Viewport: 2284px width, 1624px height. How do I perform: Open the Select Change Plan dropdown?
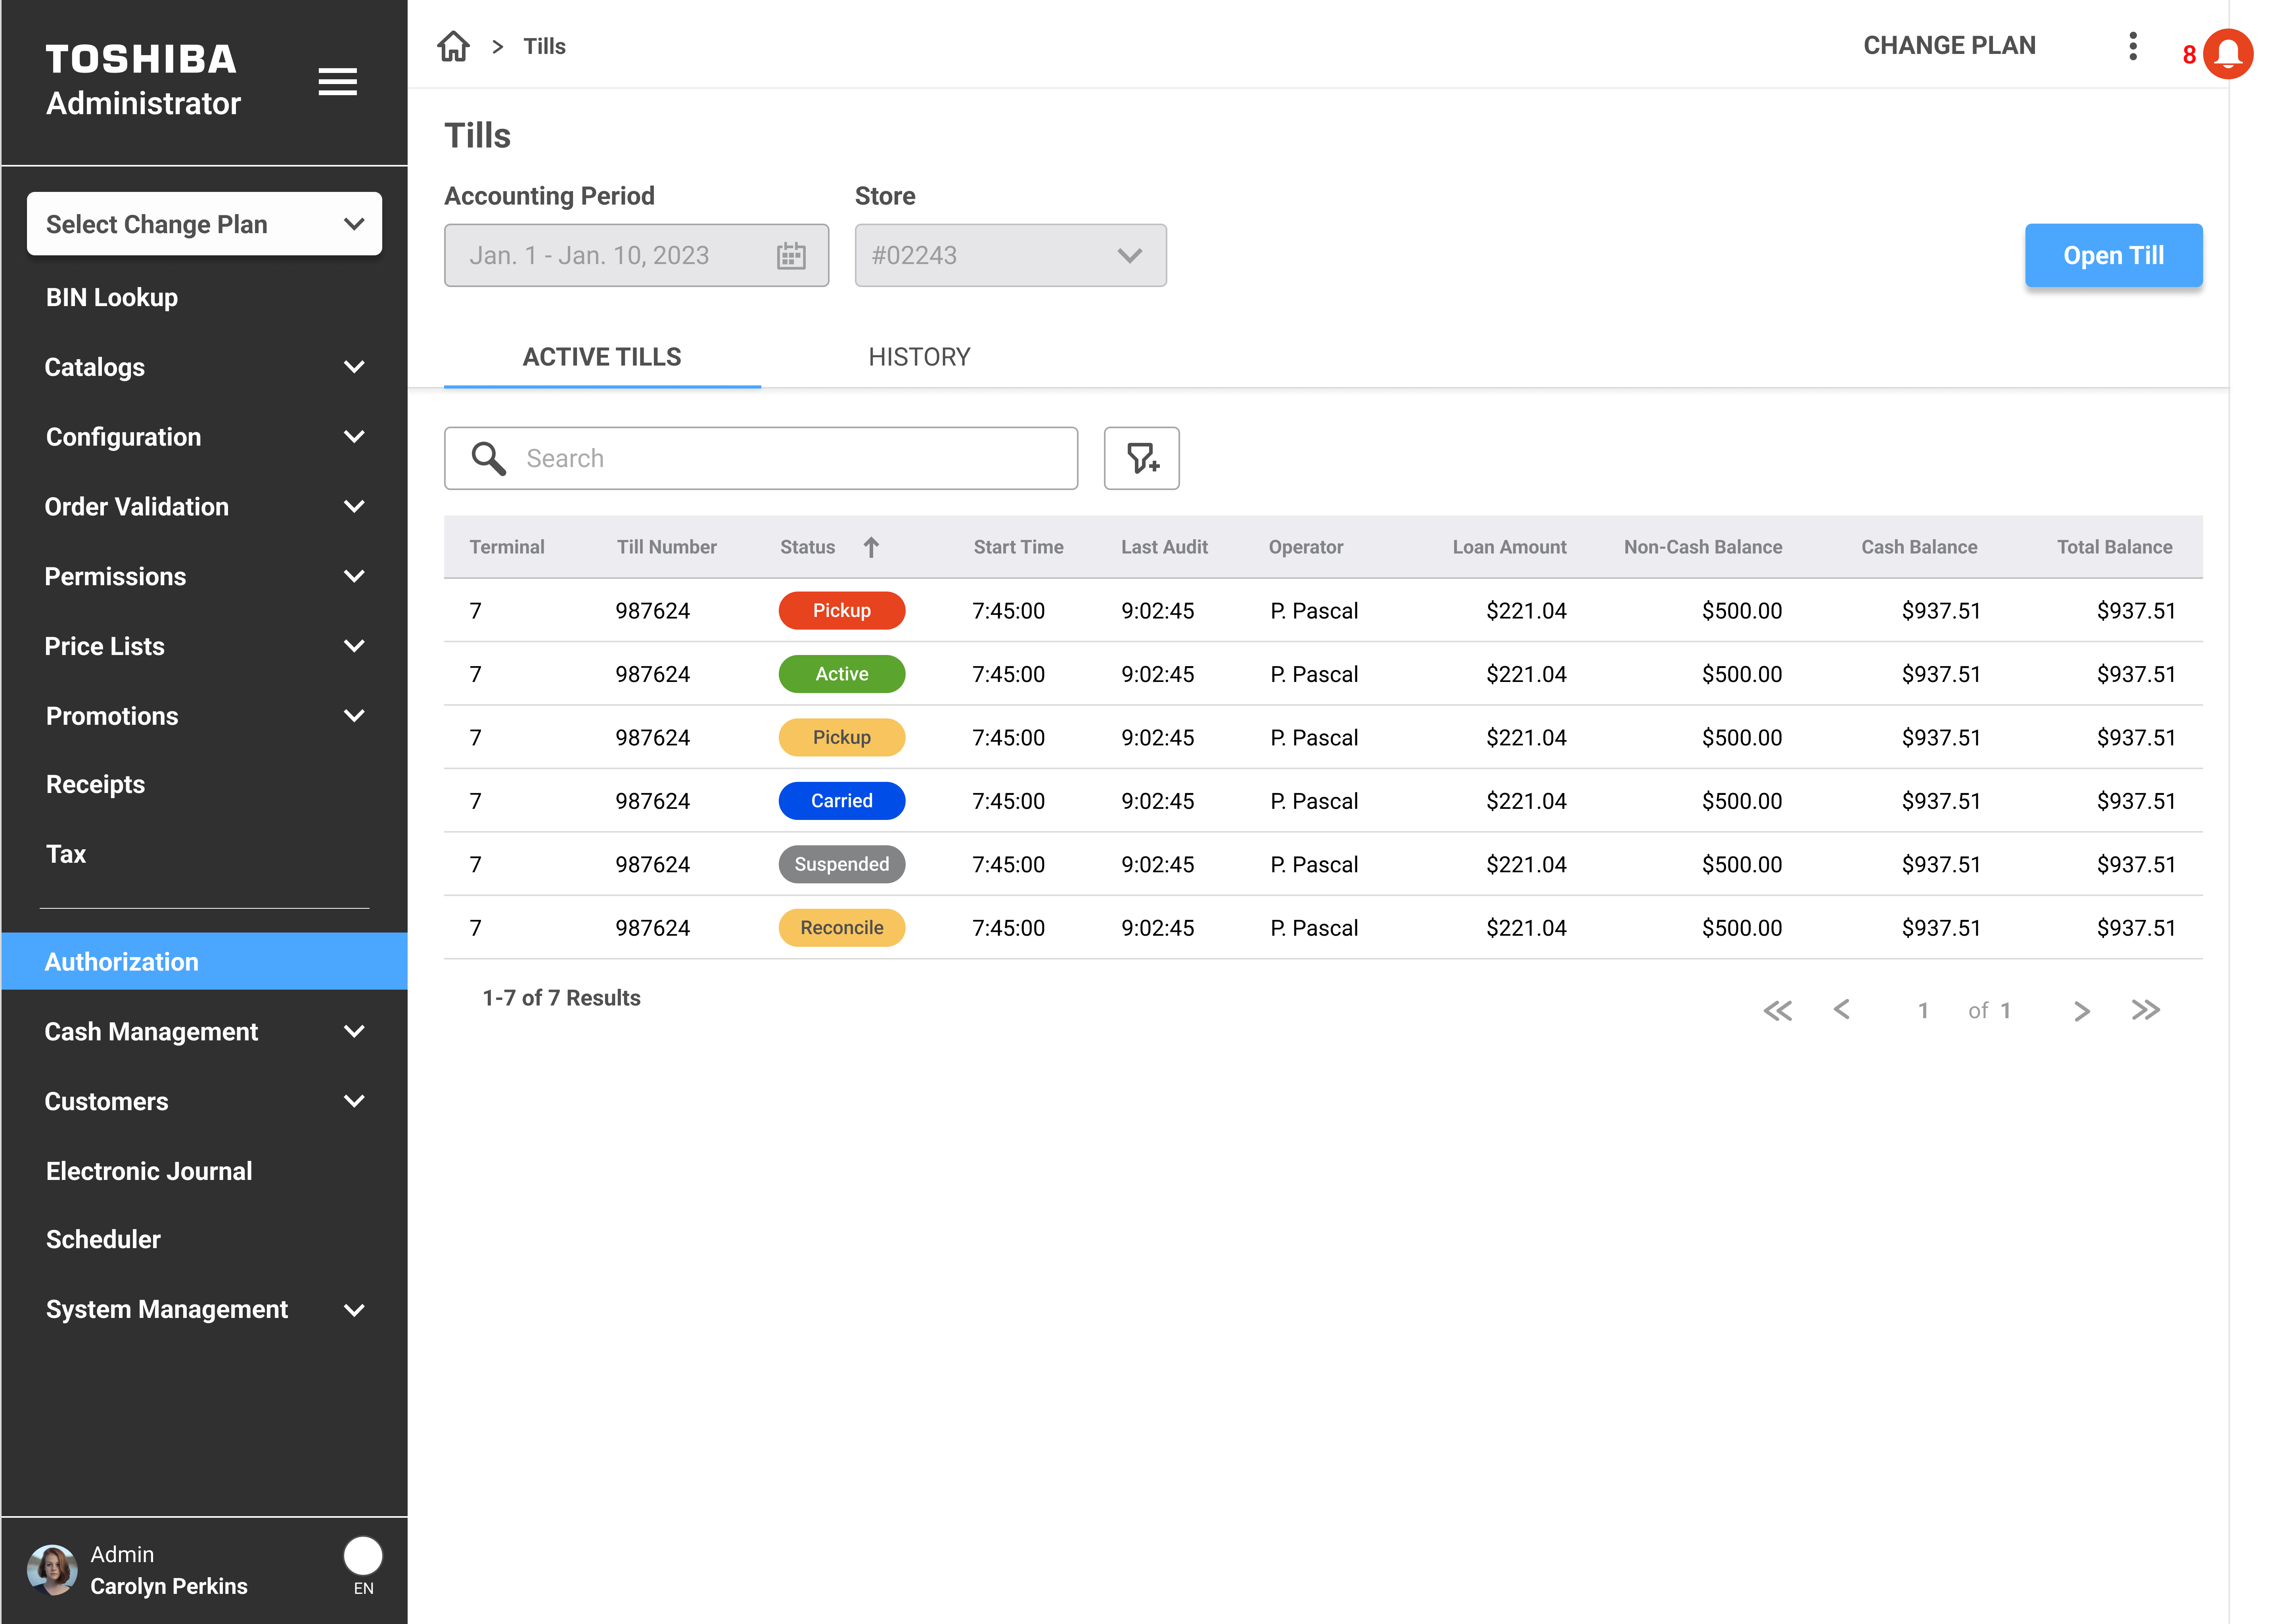pos(204,224)
